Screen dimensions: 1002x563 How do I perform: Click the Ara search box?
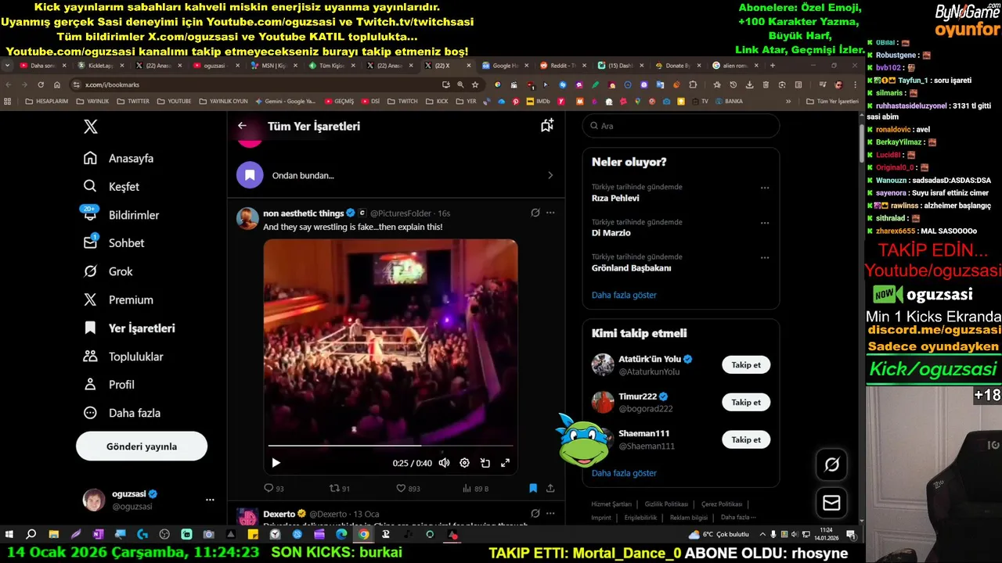pyautogui.click(x=680, y=126)
